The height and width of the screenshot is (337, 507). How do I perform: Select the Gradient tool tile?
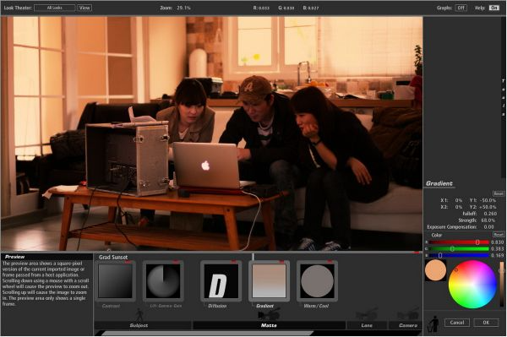(x=269, y=280)
